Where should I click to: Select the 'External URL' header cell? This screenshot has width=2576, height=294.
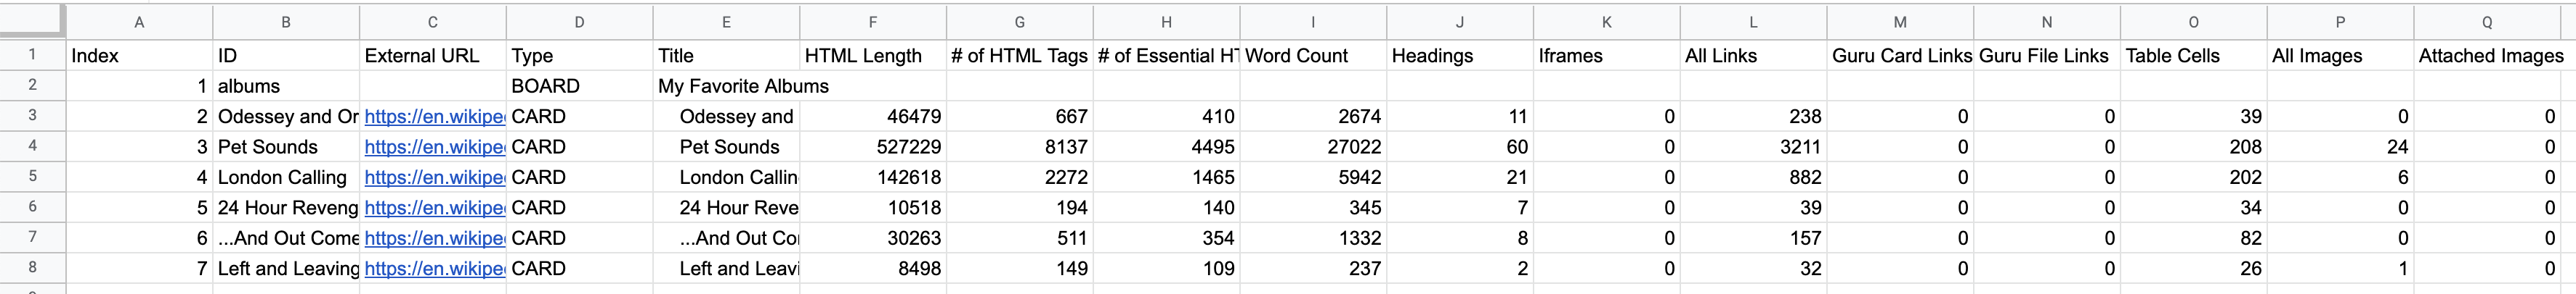point(433,56)
